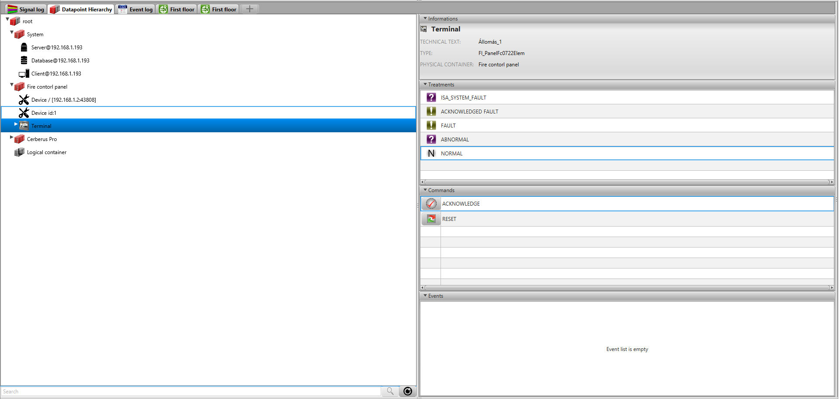
Task: Select the ACKNOWLEDGED FAULT treatment row
Action: [x=469, y=112]
